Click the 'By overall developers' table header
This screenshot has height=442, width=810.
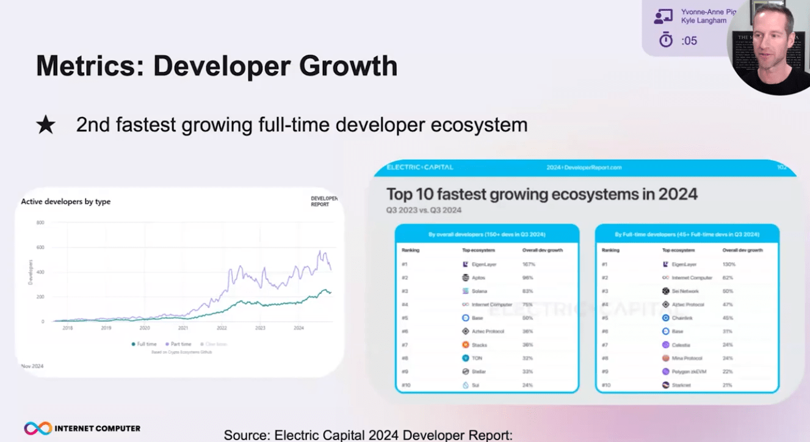tap(487, 234)
